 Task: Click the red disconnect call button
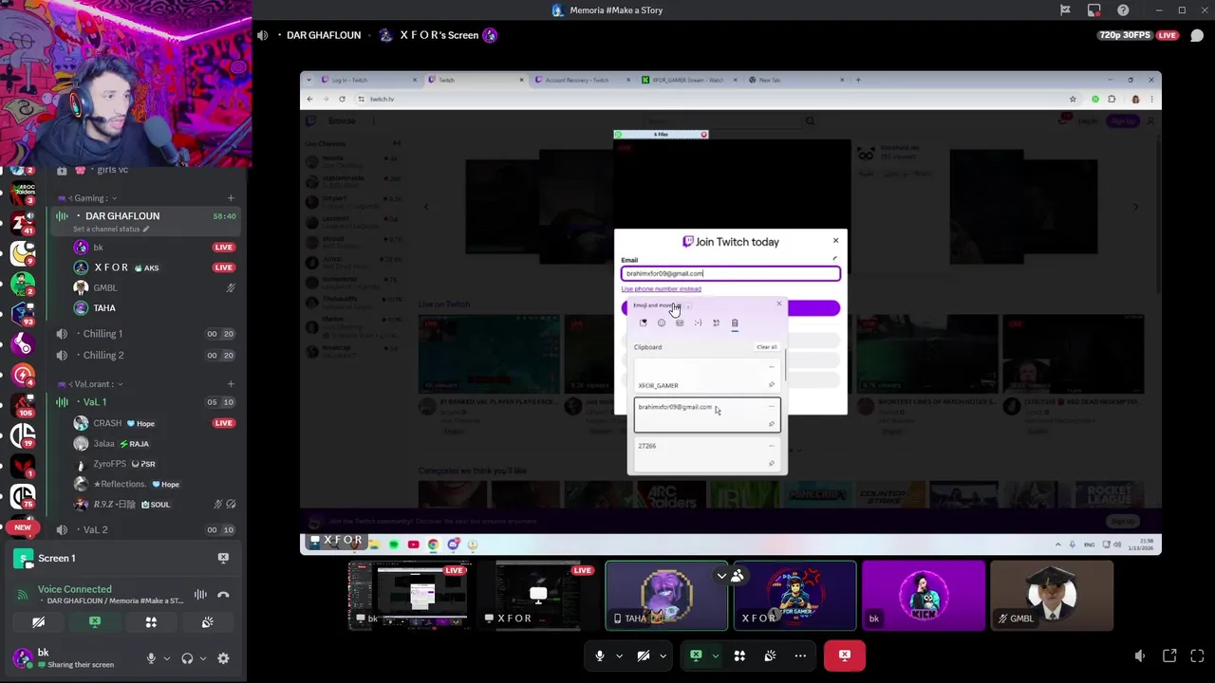click(845, 655)
